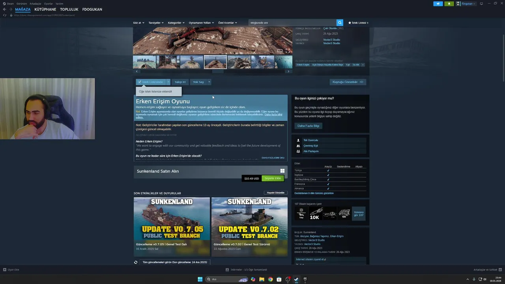
Task: Open Arkadaşlar ve Sohbet panel
Action: tap(488, 270)
